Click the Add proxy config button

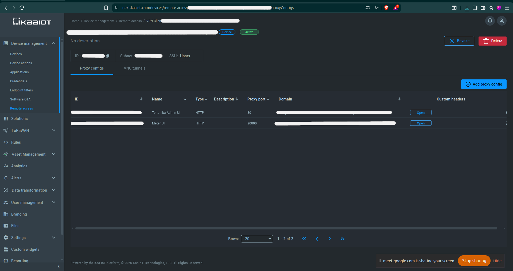(x=484, y=84)
